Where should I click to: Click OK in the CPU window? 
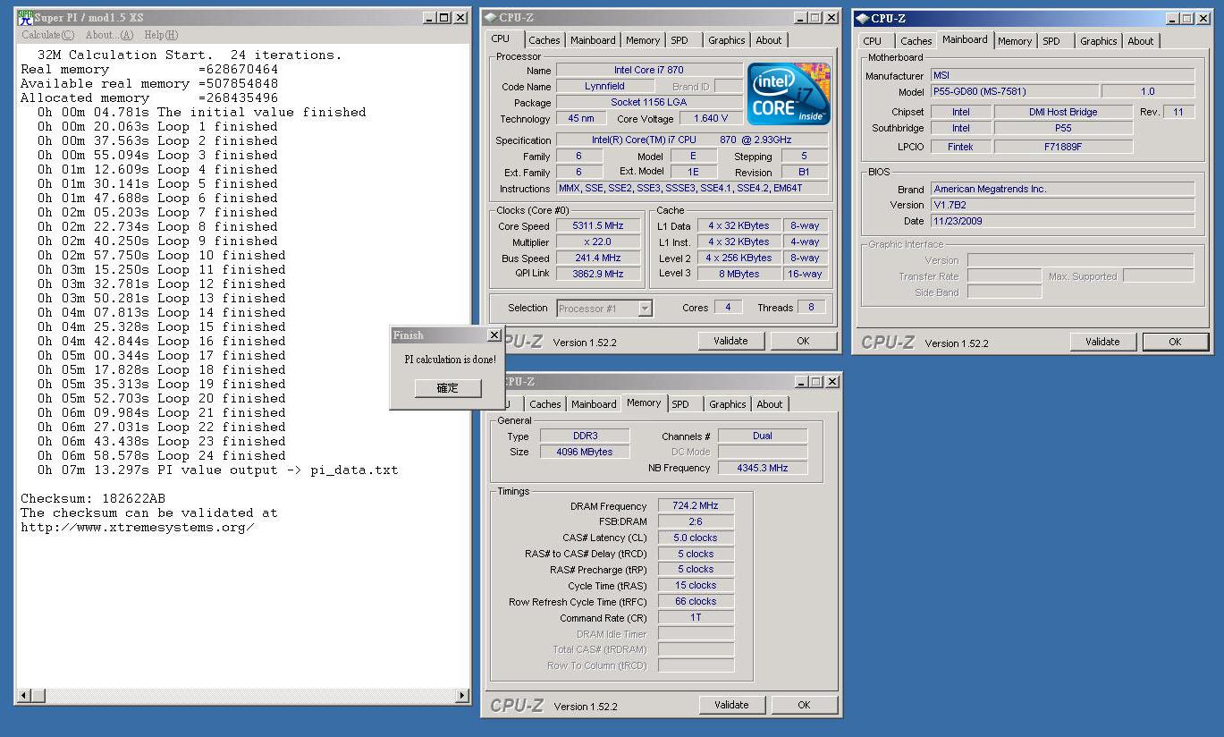[x=803, y=341]
